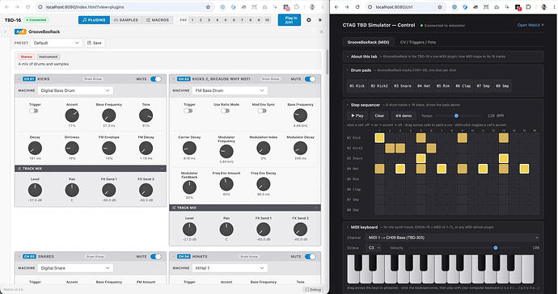The height and width of the screenshot is (294, 558).
Task: Go forward in the Simulator Control window
Action: point(347,6)
